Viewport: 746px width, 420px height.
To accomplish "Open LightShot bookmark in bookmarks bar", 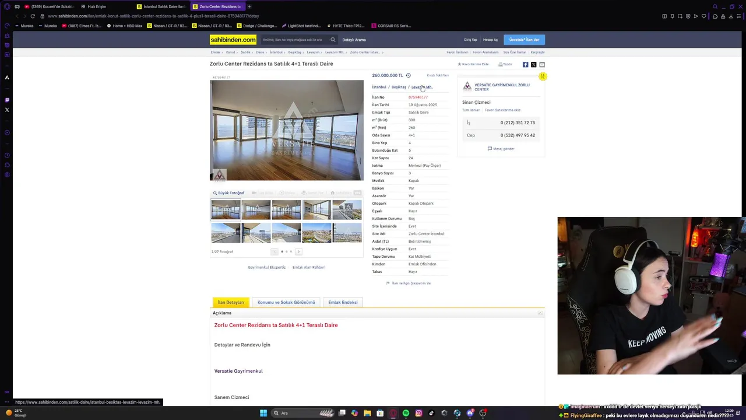I will tap(301, 26).
